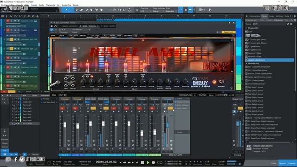
Task: Click the Play button in transport
Action: tap(148, 162)
